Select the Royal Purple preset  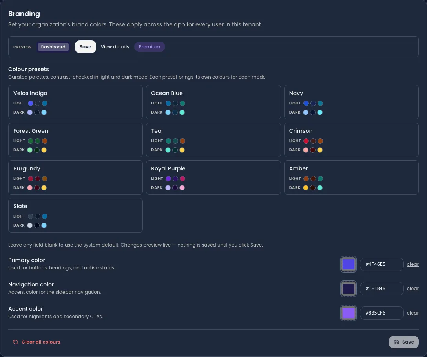[213, 178]
